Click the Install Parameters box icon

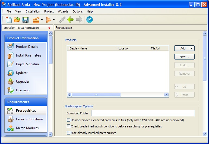(x=11, y=55)
